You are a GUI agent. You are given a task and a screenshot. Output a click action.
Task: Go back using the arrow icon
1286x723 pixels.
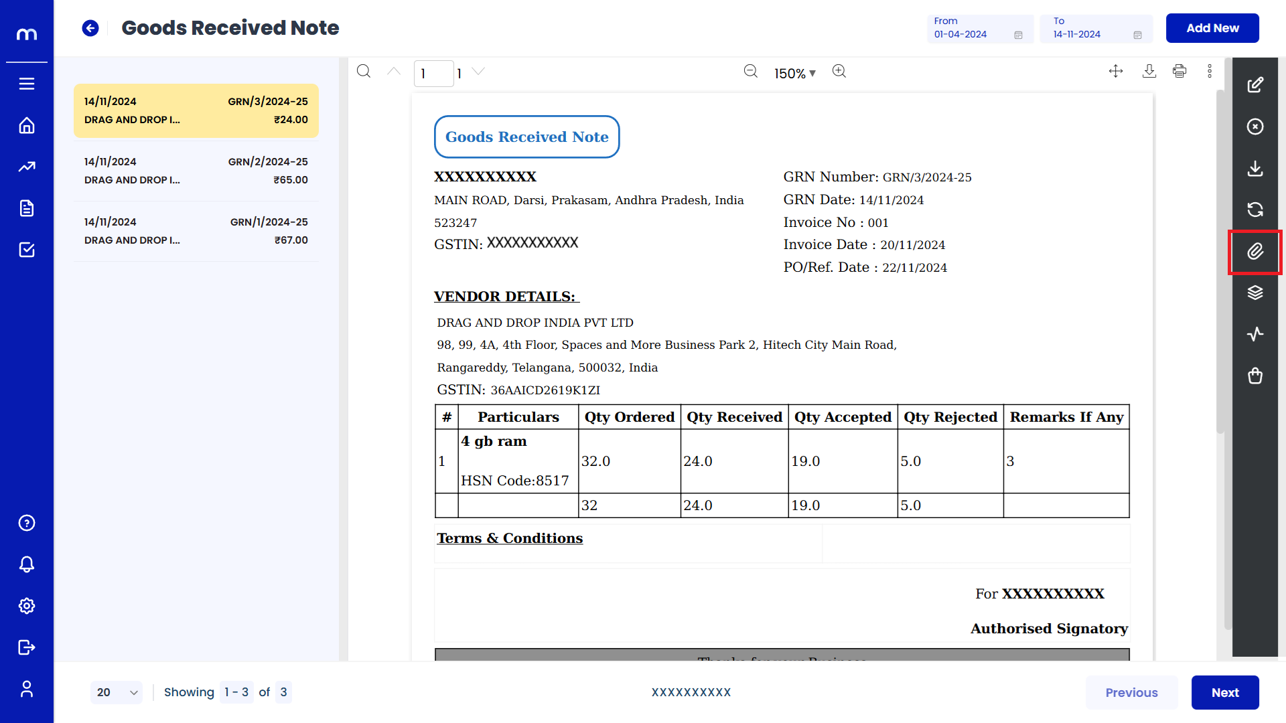pyautogui.click(x=90, y=28)
